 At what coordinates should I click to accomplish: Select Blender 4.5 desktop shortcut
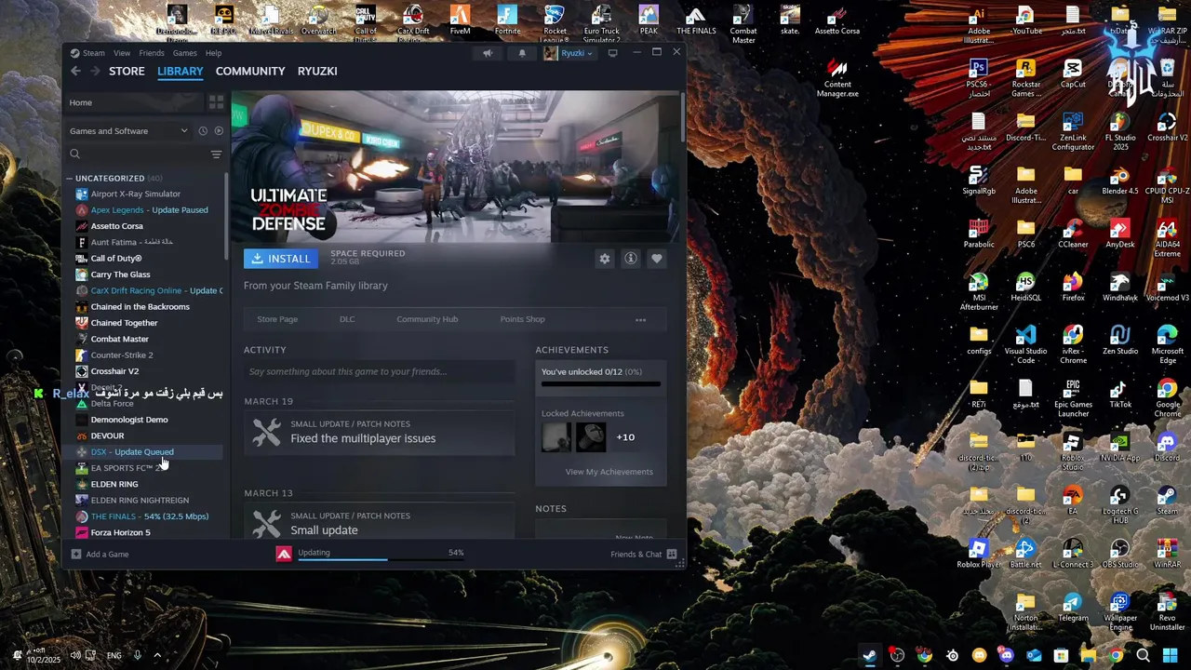(x=1119, y=181)
